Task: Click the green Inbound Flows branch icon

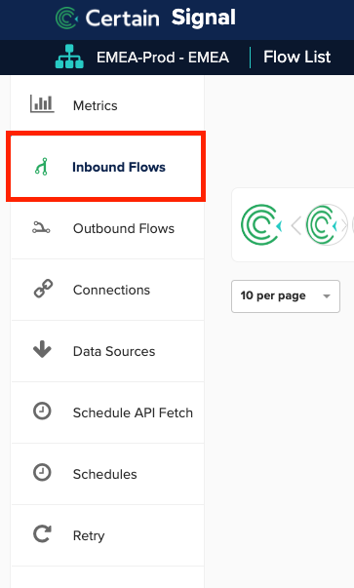Action: coord(42,167)
